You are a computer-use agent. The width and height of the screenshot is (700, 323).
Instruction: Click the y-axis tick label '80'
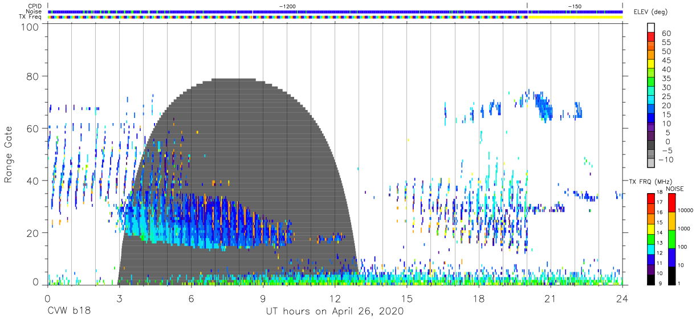point(33,77)
